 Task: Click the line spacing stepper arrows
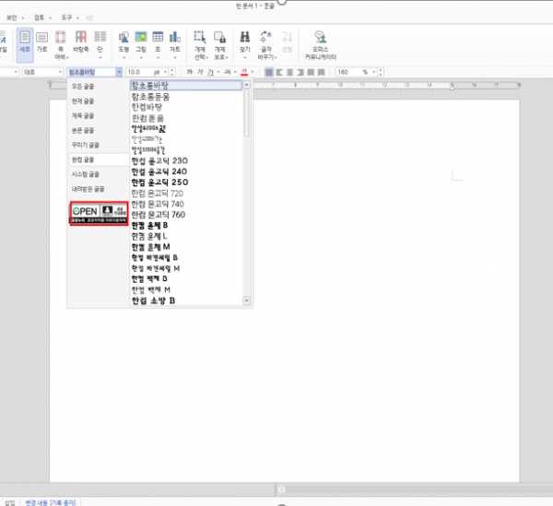click(x=381, y=72)
